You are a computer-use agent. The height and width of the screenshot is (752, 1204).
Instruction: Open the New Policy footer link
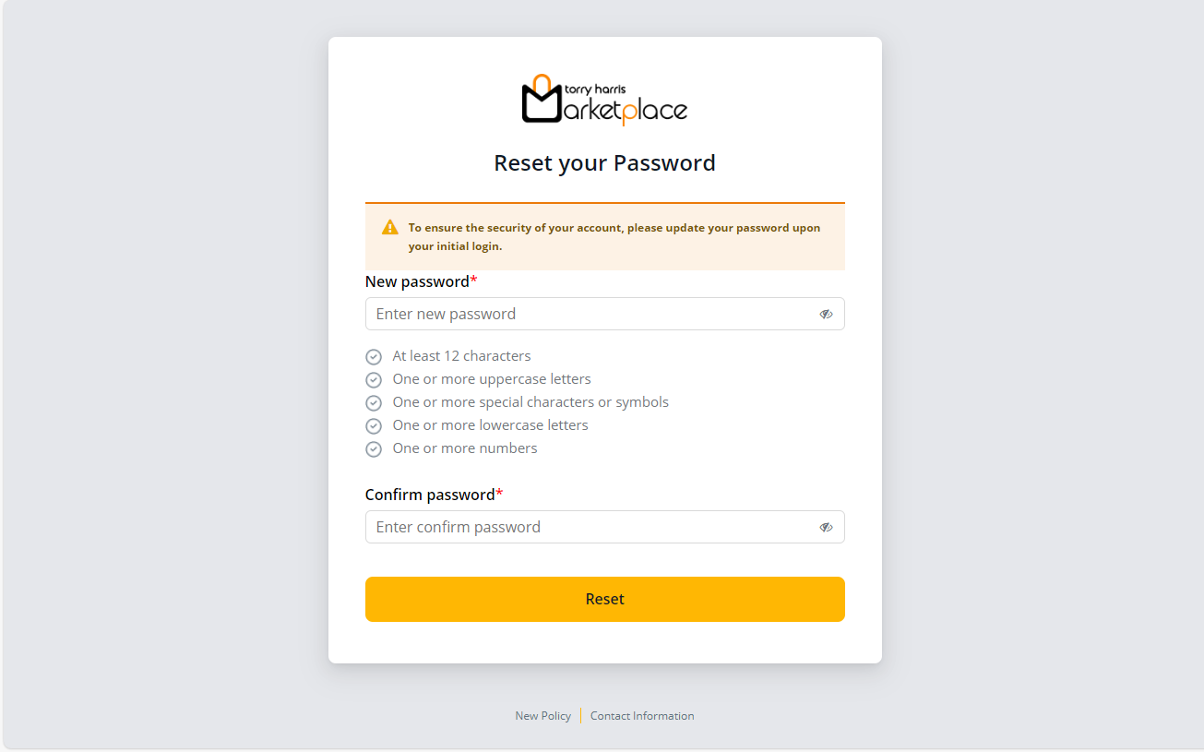[x=542, y=716]
